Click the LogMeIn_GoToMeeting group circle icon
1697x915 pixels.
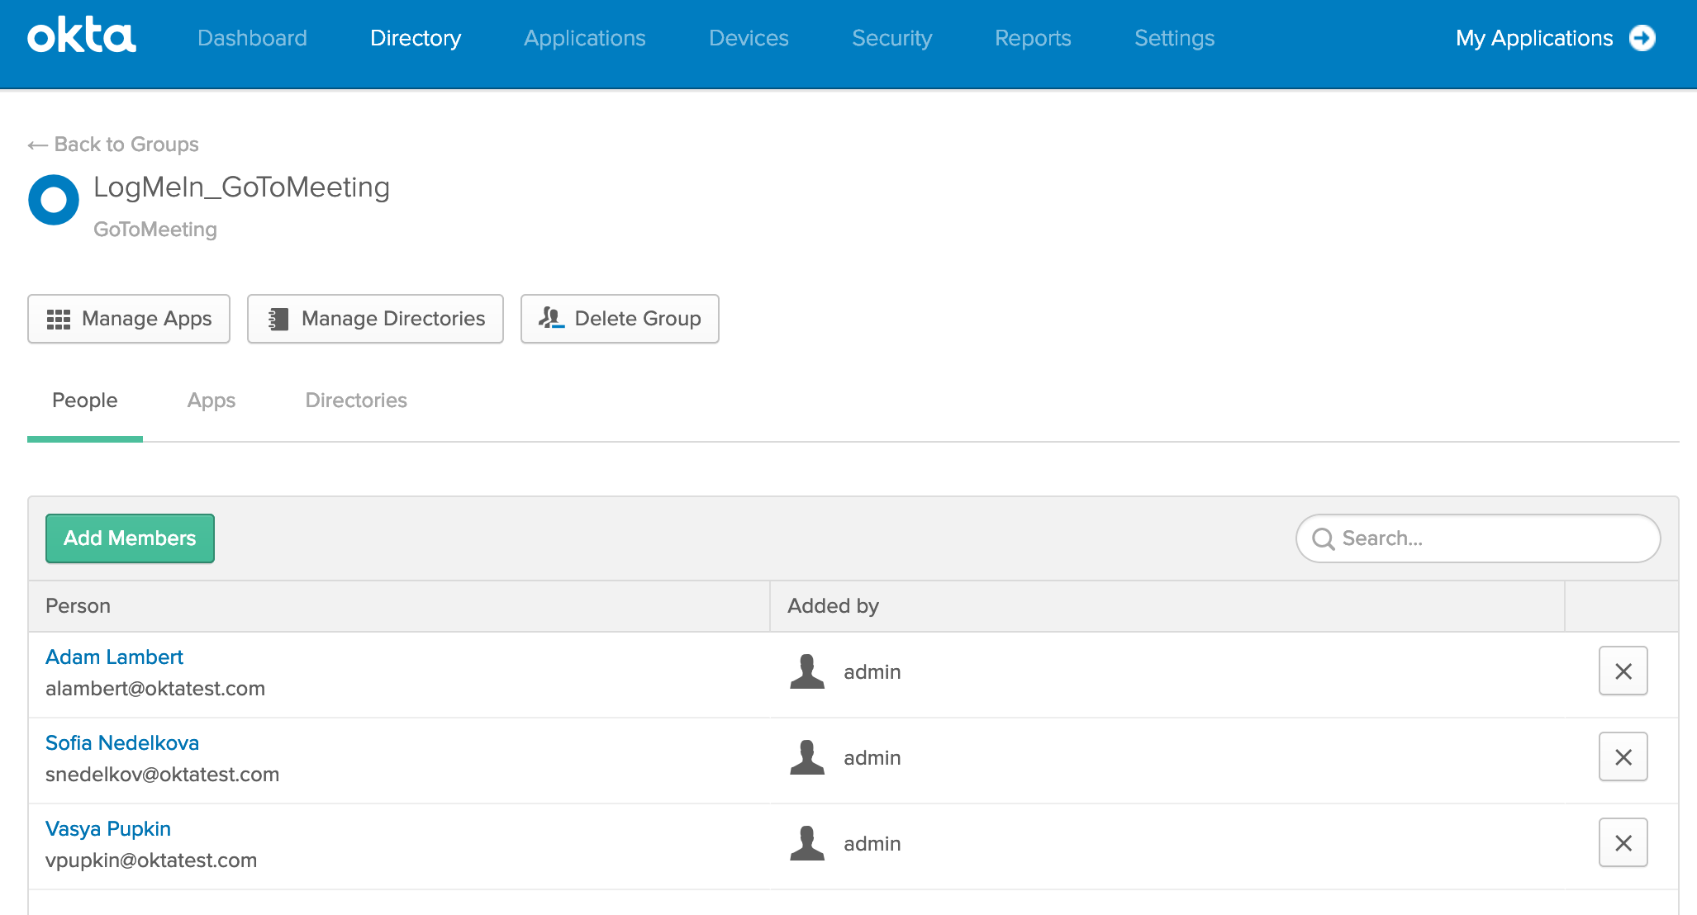pos(54,200)
